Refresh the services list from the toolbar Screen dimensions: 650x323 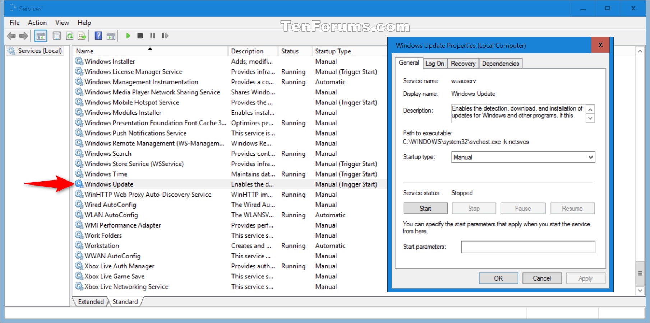70,36
